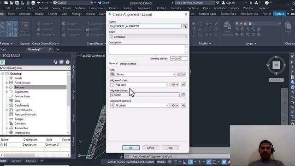
Task: Switch to the Layout1 tab
Action: pos(16,161)
